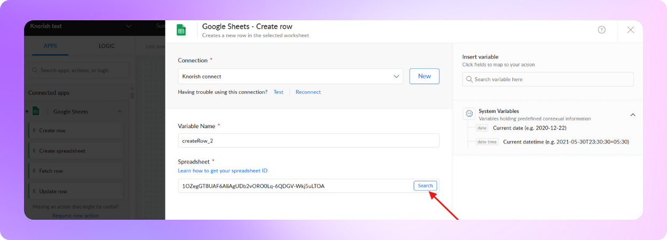The width and height of the screenshot is (667, 240).
Task: Click Learn how to get your spreadsheet ID
Action: (x=223, y=171)
